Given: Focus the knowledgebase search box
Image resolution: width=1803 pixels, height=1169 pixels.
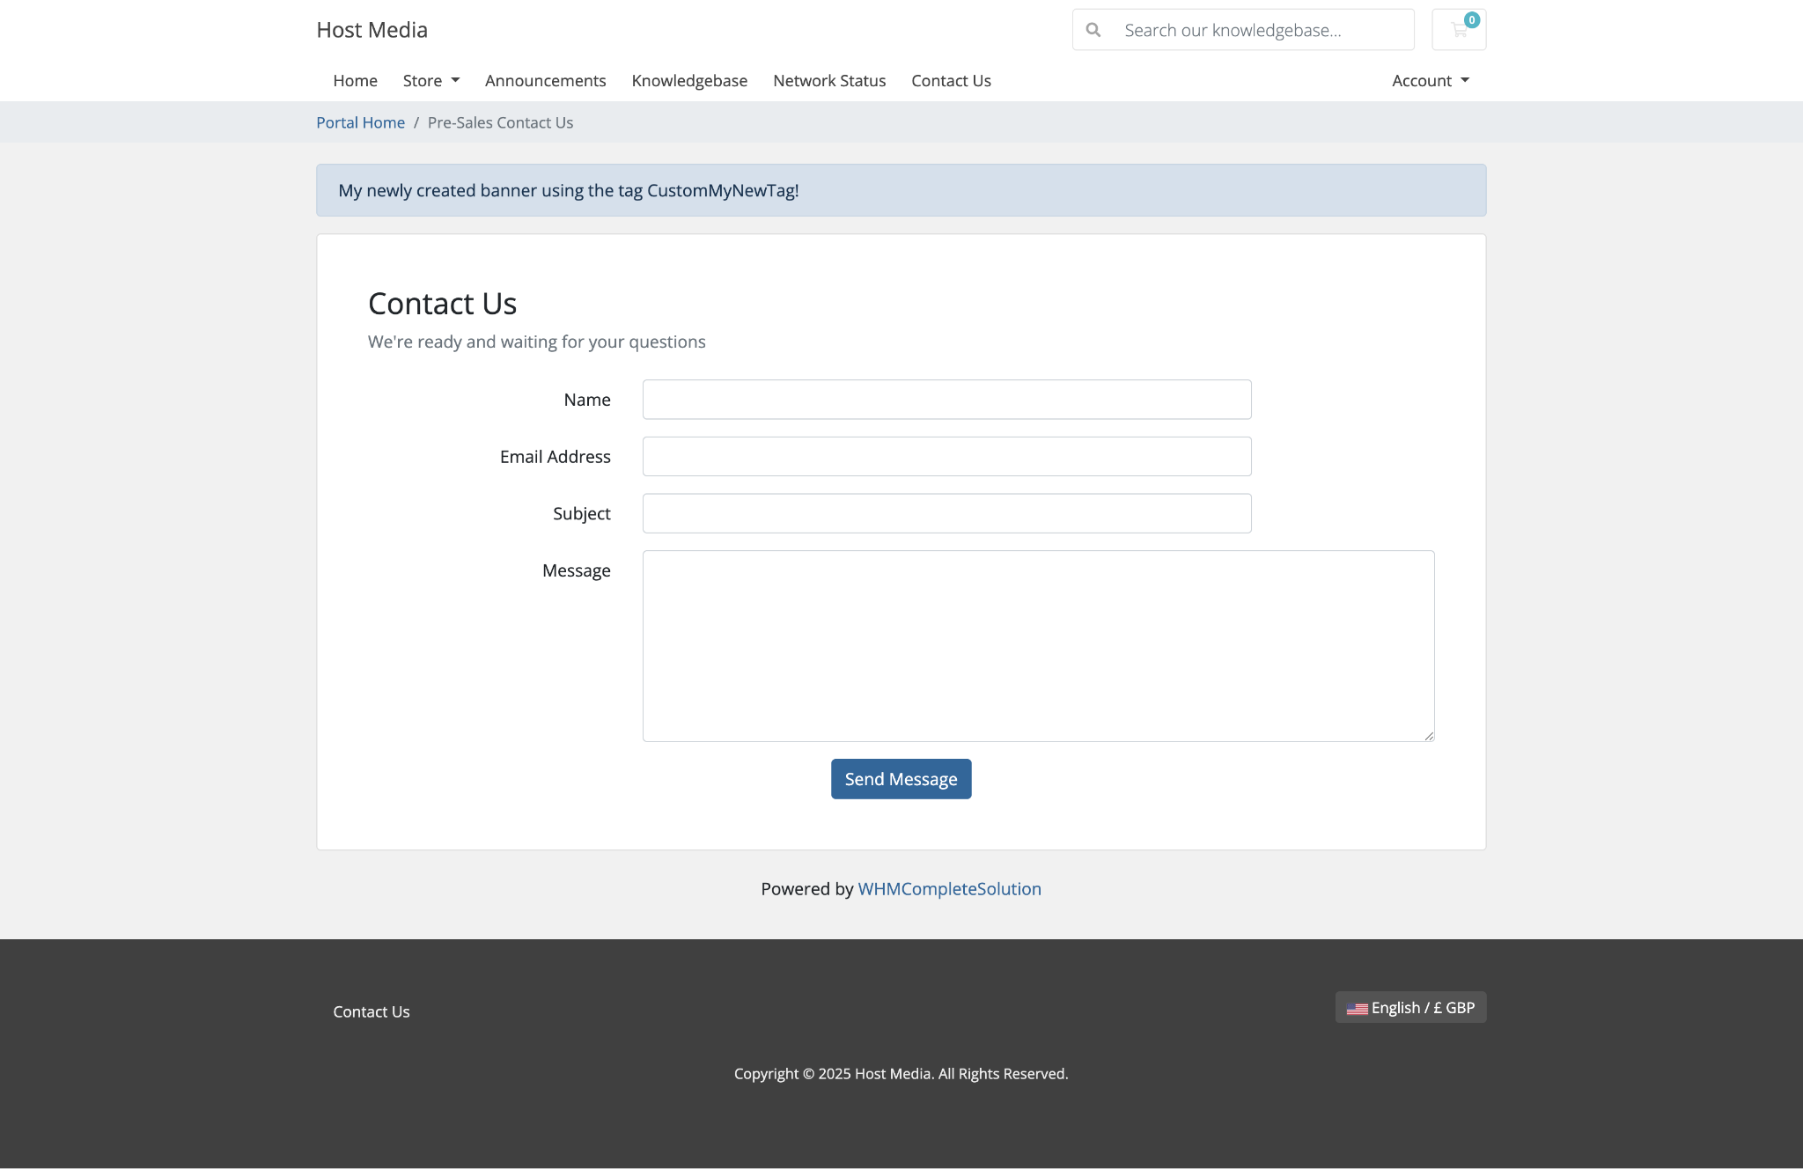Looking at the screenshot, I should (x=1259, y=30).
